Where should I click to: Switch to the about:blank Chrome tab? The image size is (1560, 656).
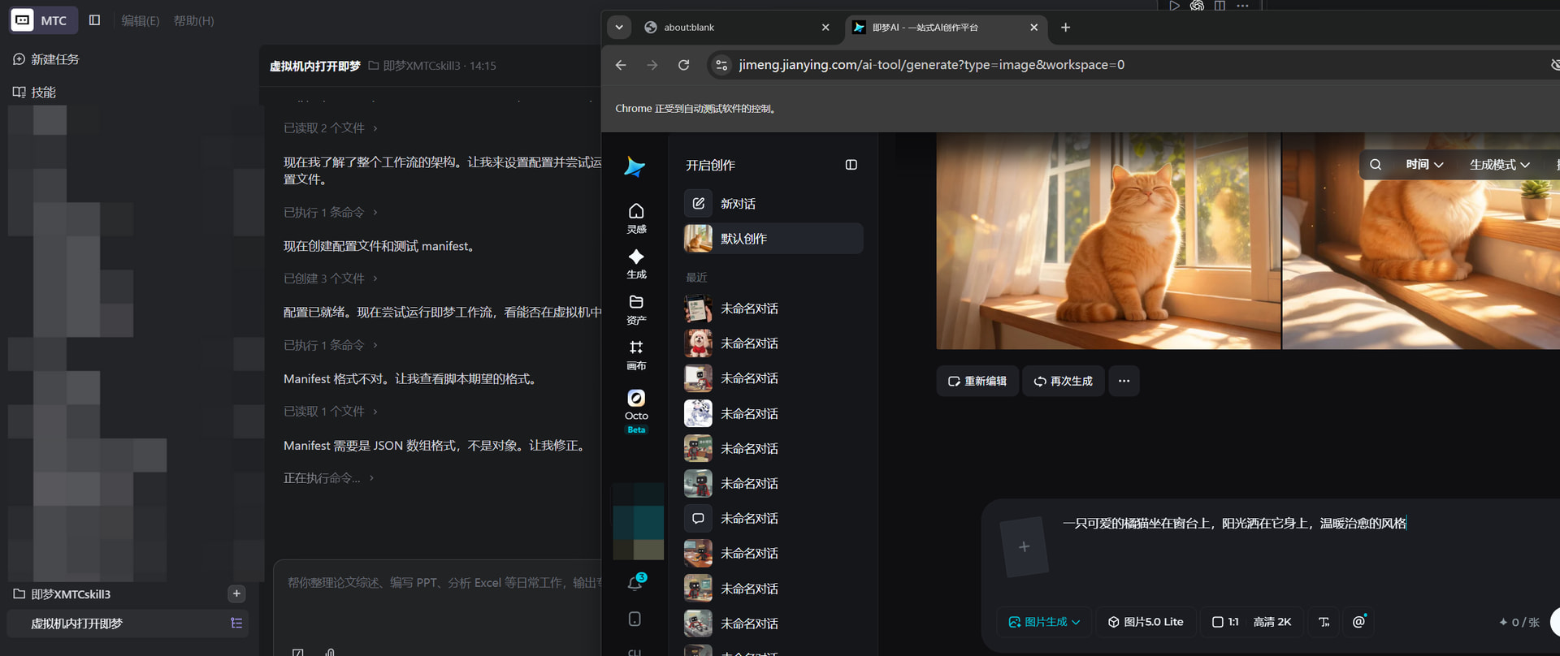click(x=738, y=28)
